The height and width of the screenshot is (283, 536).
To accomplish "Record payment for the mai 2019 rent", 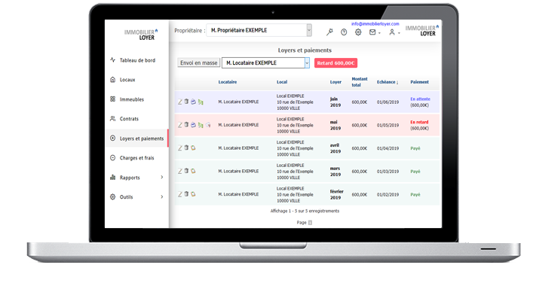I will pos(201,125).
